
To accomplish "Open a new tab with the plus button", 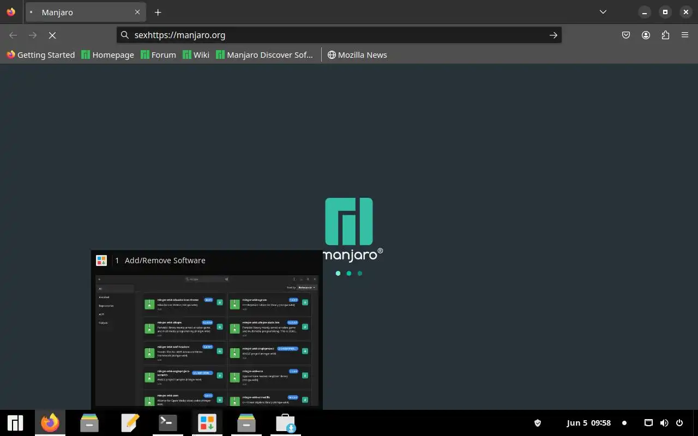I will 158,12.
